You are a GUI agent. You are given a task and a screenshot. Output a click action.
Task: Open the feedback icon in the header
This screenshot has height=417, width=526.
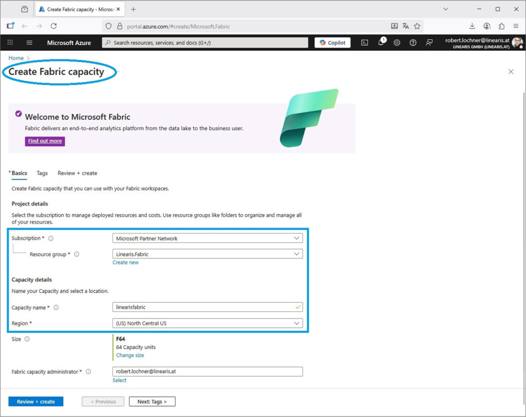coord(429,43)
